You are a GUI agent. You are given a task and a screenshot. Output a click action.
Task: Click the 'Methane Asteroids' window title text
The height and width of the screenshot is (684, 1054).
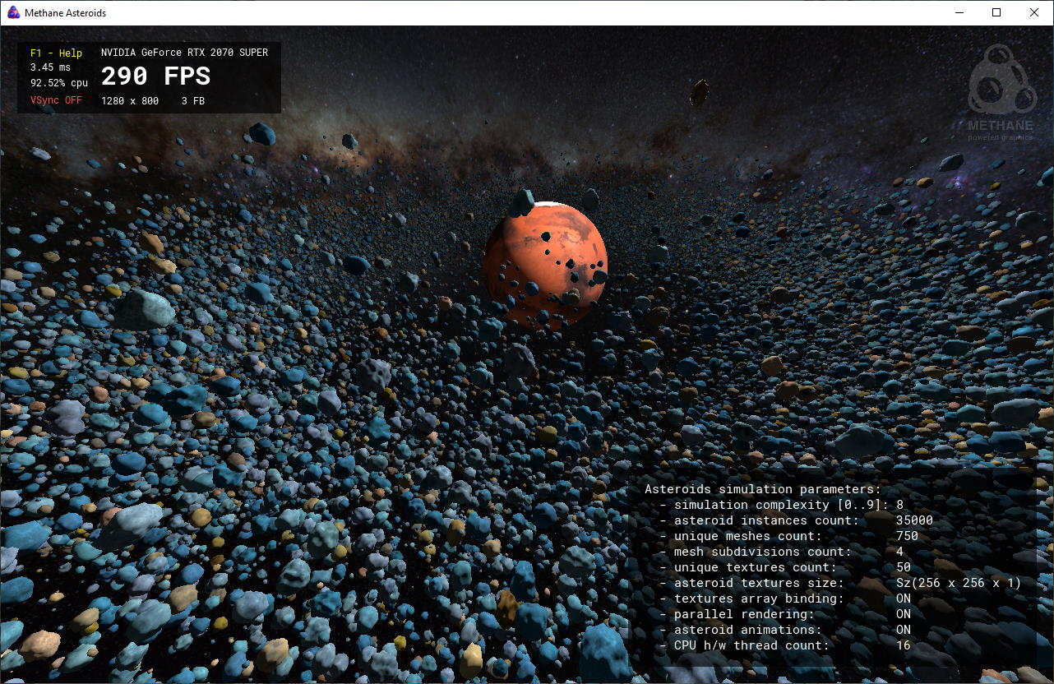click(65, 13)
